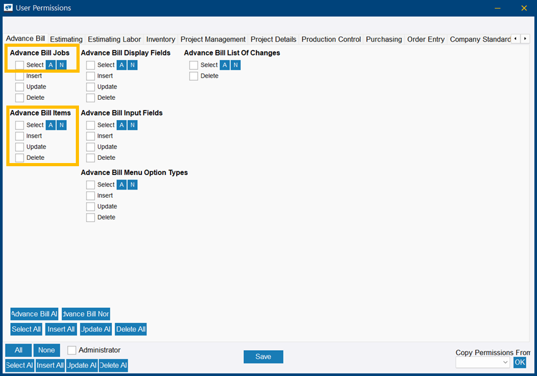Click the A button for Advance Bill Items
Viewport: 537px width, 376px height.
(51, 125)
